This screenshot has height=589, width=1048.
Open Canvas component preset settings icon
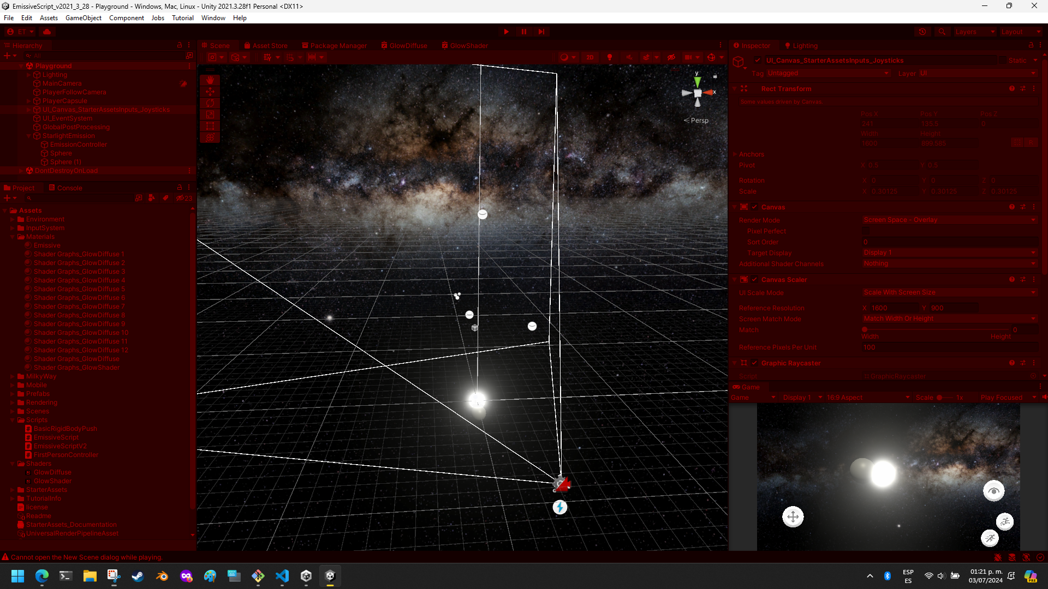click(x=1023, y=207)
